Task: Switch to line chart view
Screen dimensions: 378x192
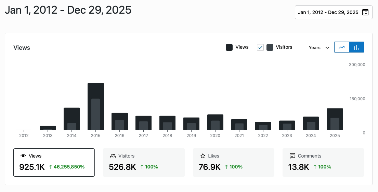Action: pyautogui.click(x=341, y=47)
